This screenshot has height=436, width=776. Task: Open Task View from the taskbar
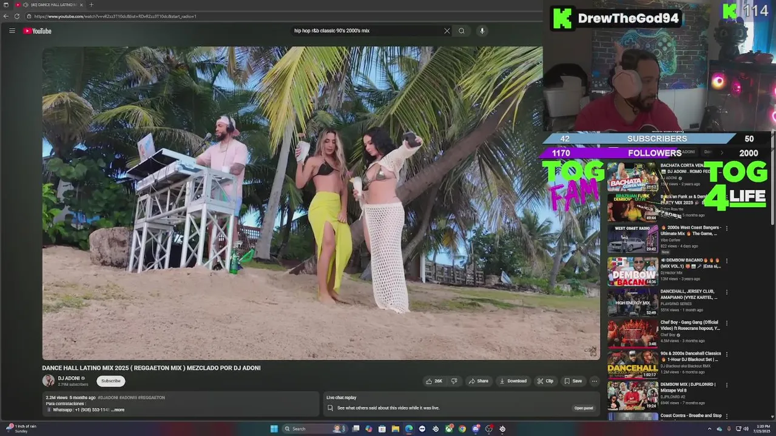click(x=356, y=429)
